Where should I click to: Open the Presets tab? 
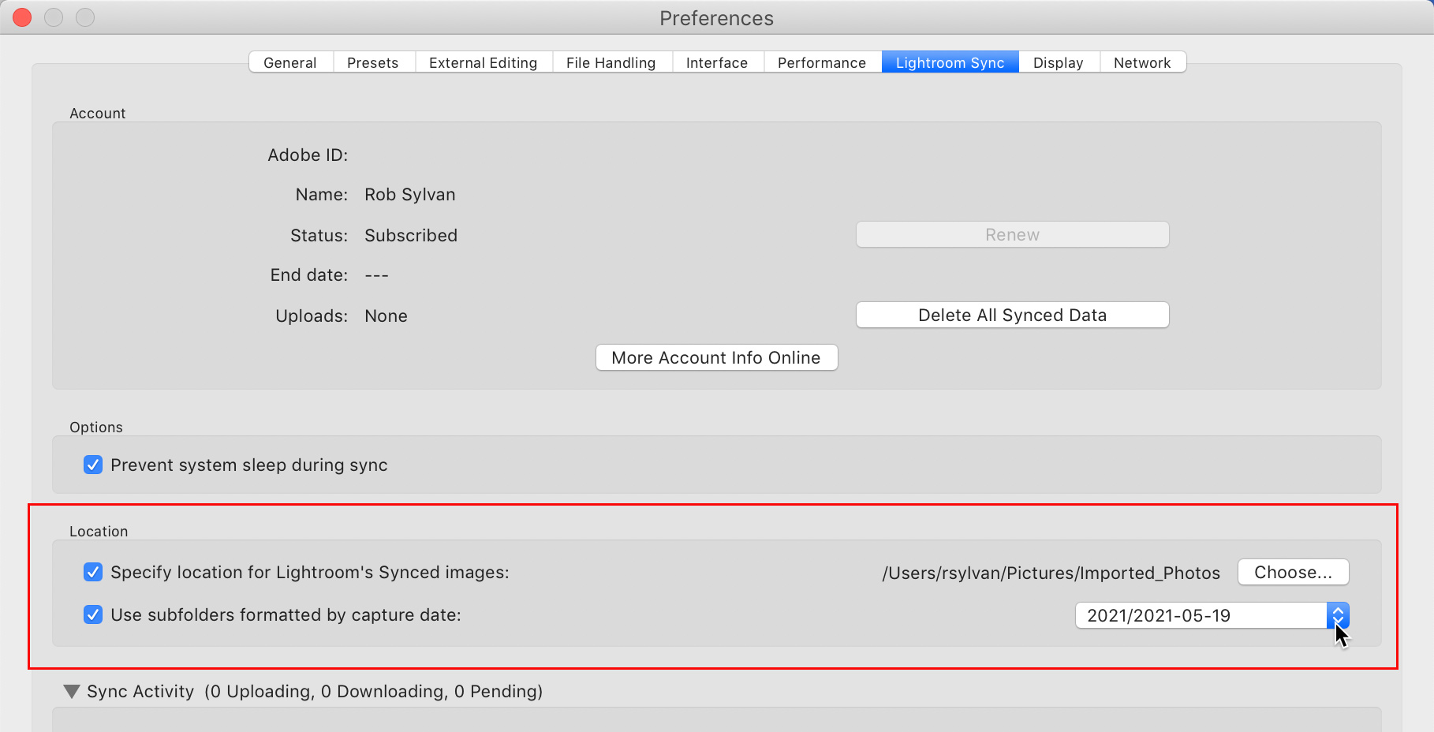coord(373,62)
